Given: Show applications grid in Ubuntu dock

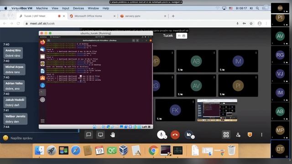Looking at the screenshot, I should tap(42, 121).
